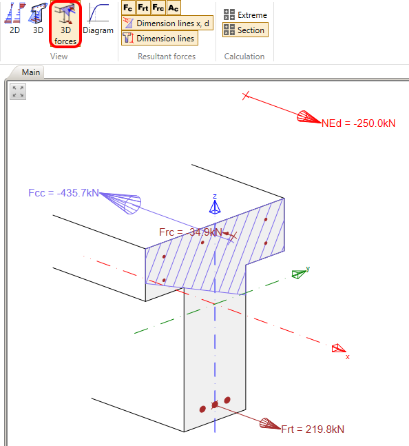Toggle the Frc resultant force
The width and height of the screenshot is (409, 446).
click(158, 8)
